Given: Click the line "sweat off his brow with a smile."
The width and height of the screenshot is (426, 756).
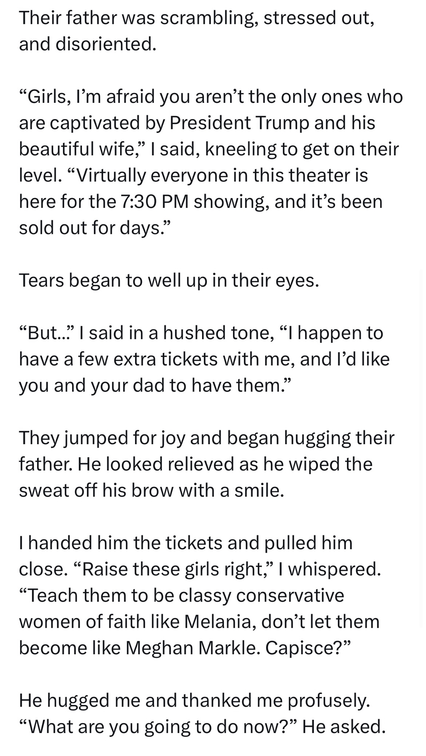Looking at the screenshot, I should (151, 490).
